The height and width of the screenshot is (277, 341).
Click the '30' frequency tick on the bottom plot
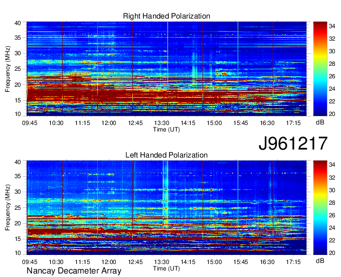(18, 192)
